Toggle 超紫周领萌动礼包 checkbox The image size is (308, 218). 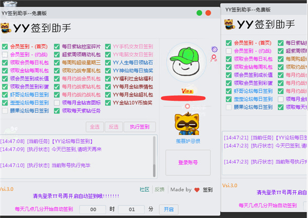tap(57, 54)
